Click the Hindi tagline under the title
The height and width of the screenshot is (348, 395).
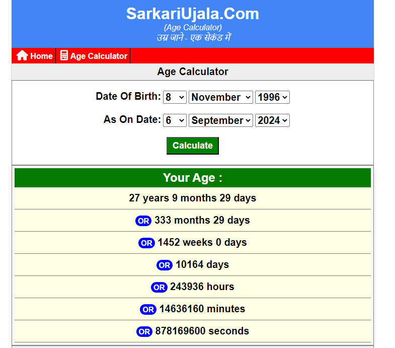pos(193,38)
